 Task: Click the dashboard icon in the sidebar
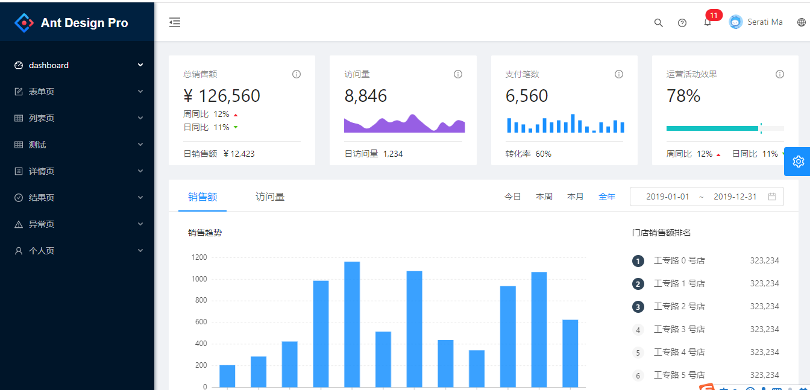18,64
